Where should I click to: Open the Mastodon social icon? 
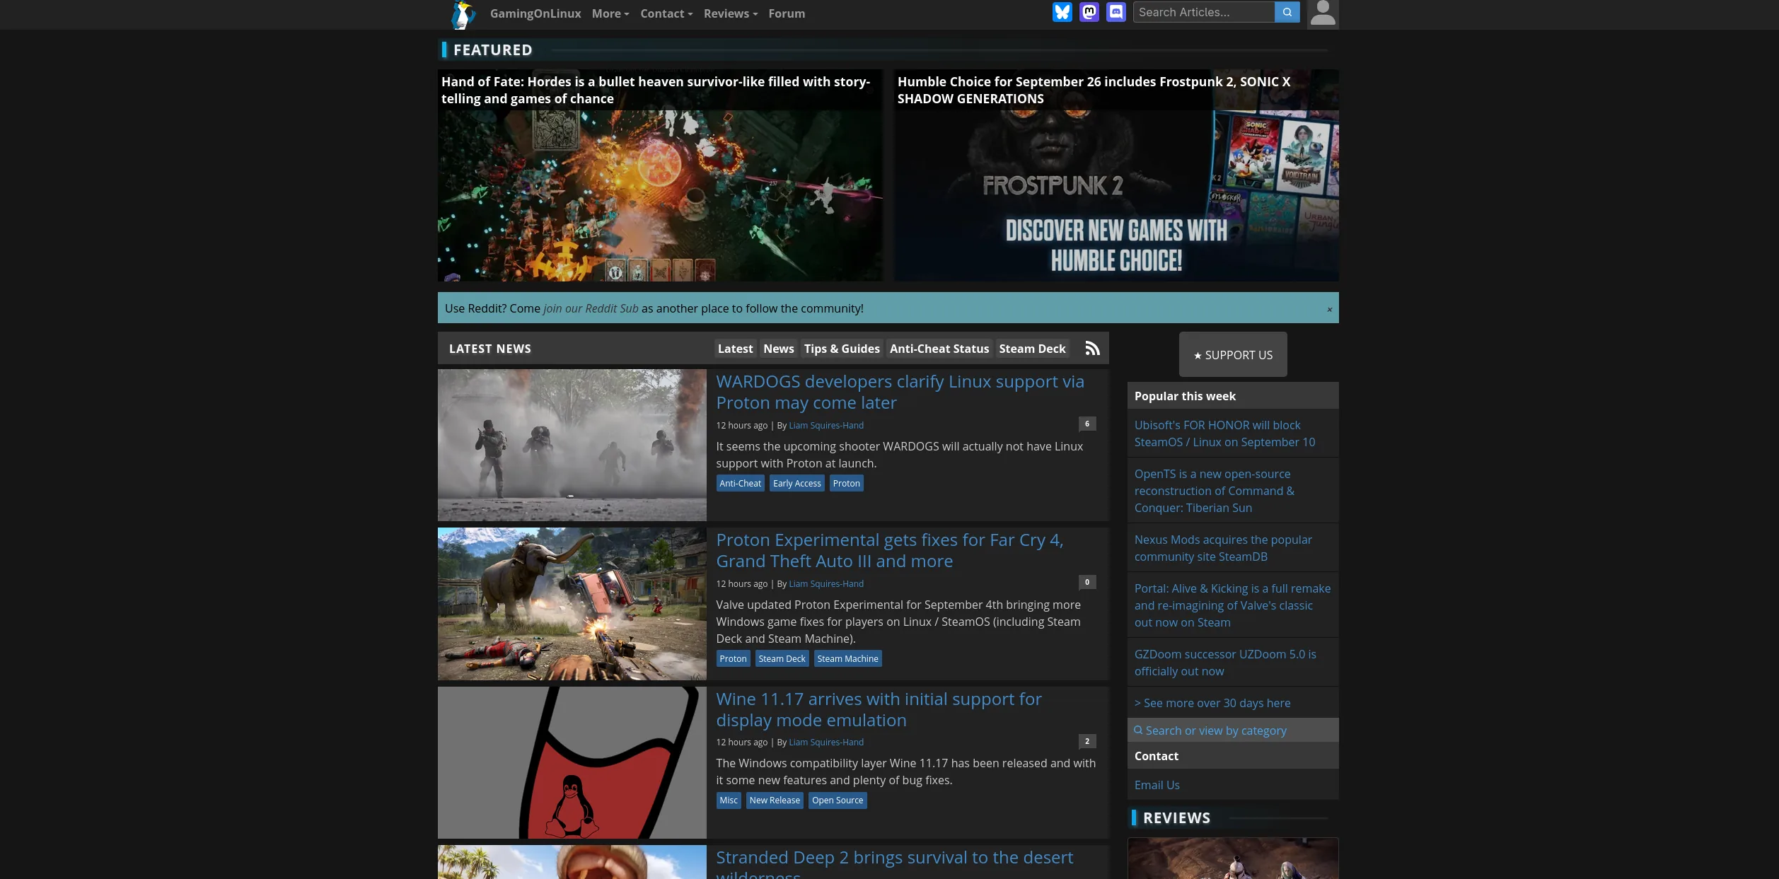pyautogui.click(x=1089, y=12)
